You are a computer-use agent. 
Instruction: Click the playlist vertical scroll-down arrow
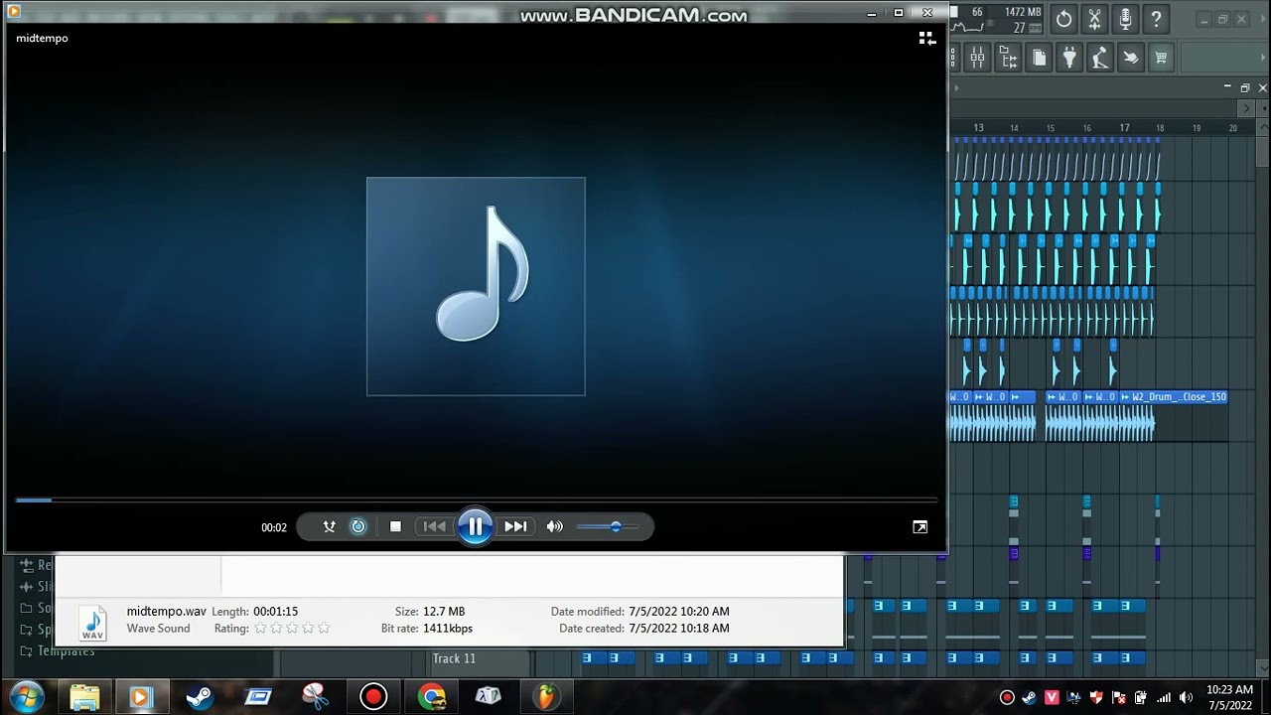pyautogui.click(x=1263, y=667)
